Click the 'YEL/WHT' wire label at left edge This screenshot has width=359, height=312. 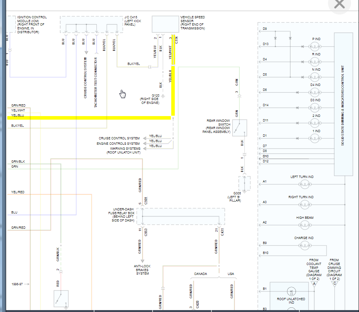[18, 110]
